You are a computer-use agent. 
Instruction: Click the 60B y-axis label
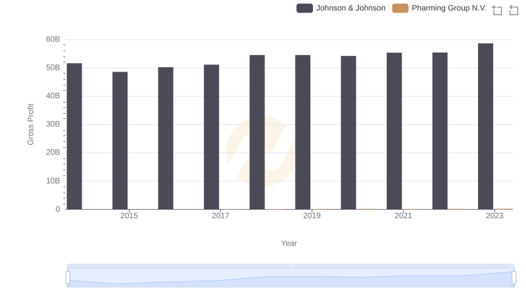point(53,39)
